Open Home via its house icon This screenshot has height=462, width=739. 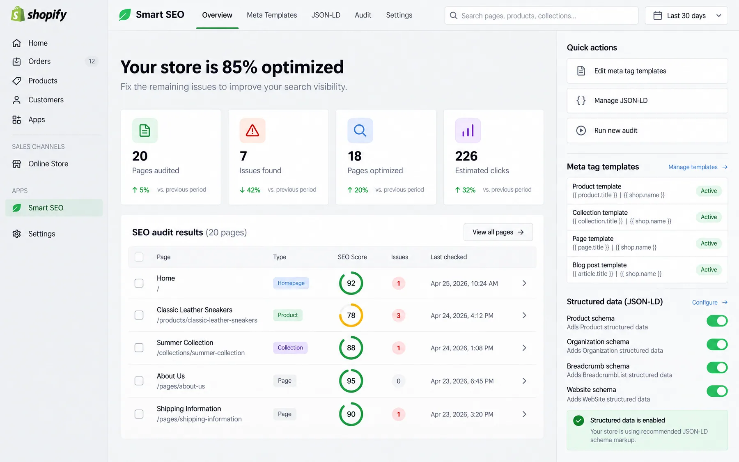click(16, 43)
